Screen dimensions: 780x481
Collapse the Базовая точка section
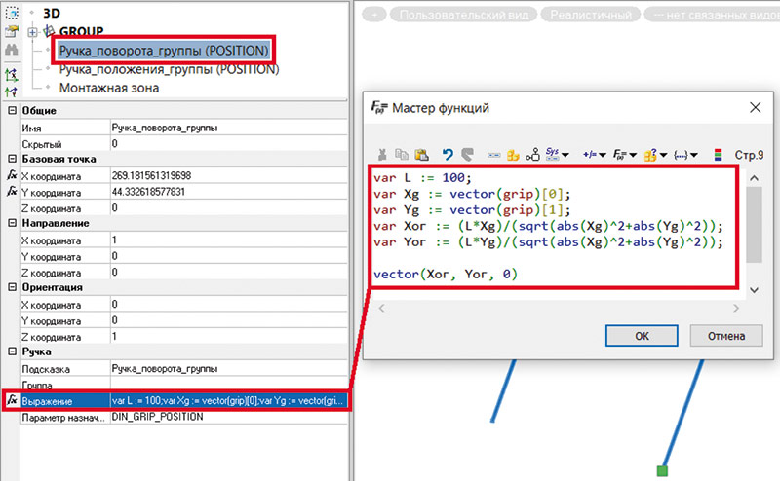(x=12, y=159)
